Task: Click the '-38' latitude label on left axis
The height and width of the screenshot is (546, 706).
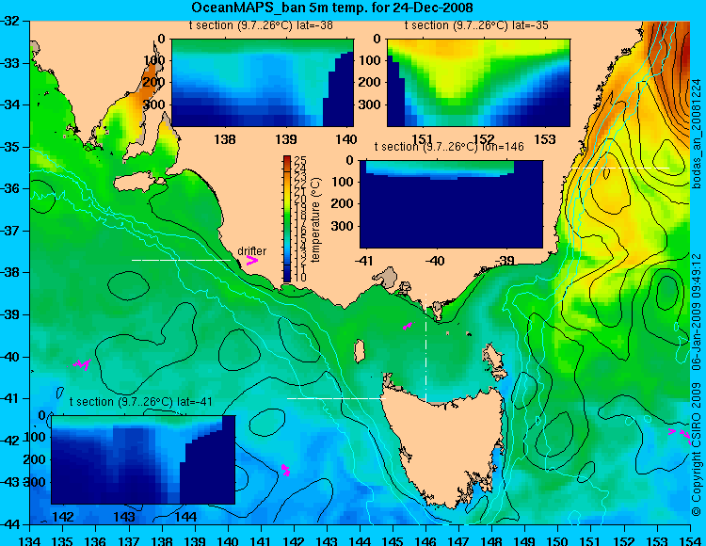Action: pyautogui.click(x=11, y=273)
